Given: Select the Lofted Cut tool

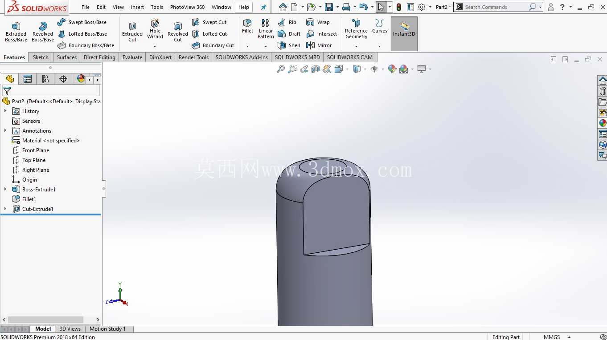Looking at the screenshot, I should tap(209, 34).
